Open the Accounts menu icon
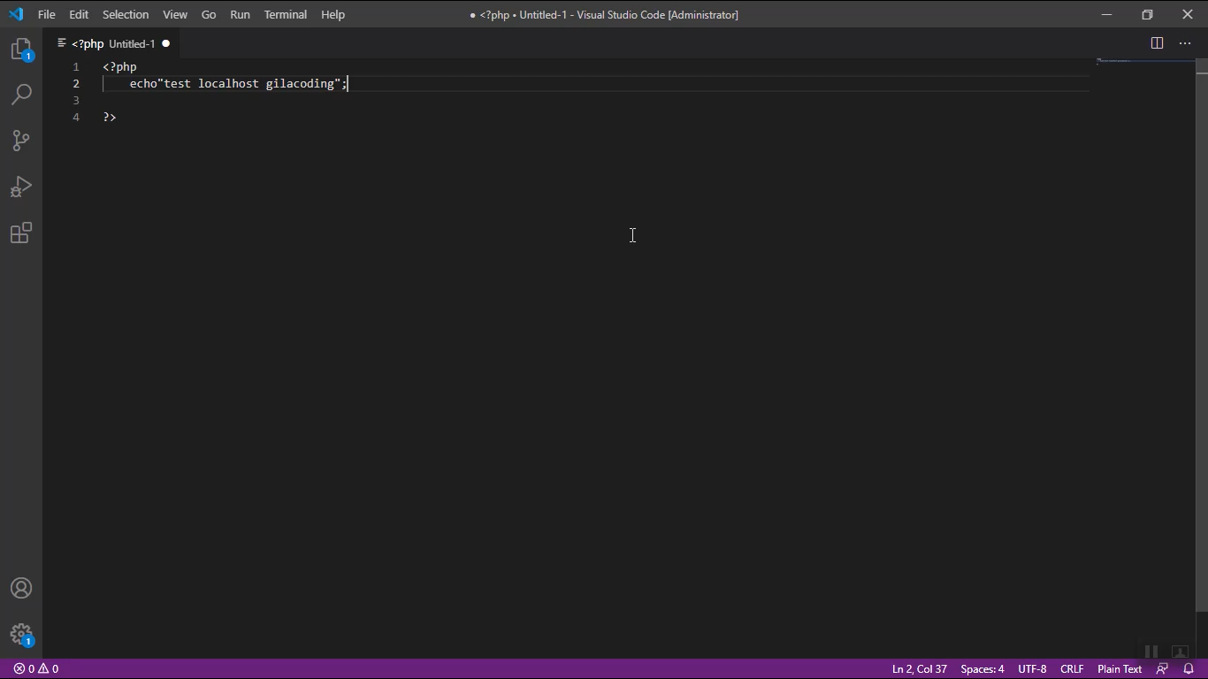The image size is (1208, 679). [x=21, y=588]
